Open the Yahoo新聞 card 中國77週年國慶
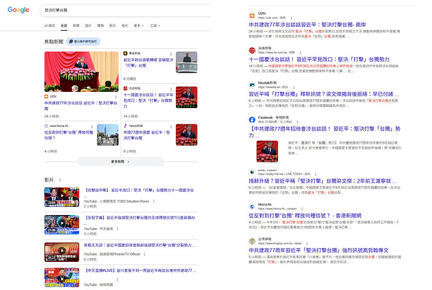Viewport: 432px width, 290px height. 147,135
